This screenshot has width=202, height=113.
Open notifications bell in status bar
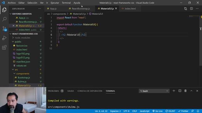(x=198, y=111)
